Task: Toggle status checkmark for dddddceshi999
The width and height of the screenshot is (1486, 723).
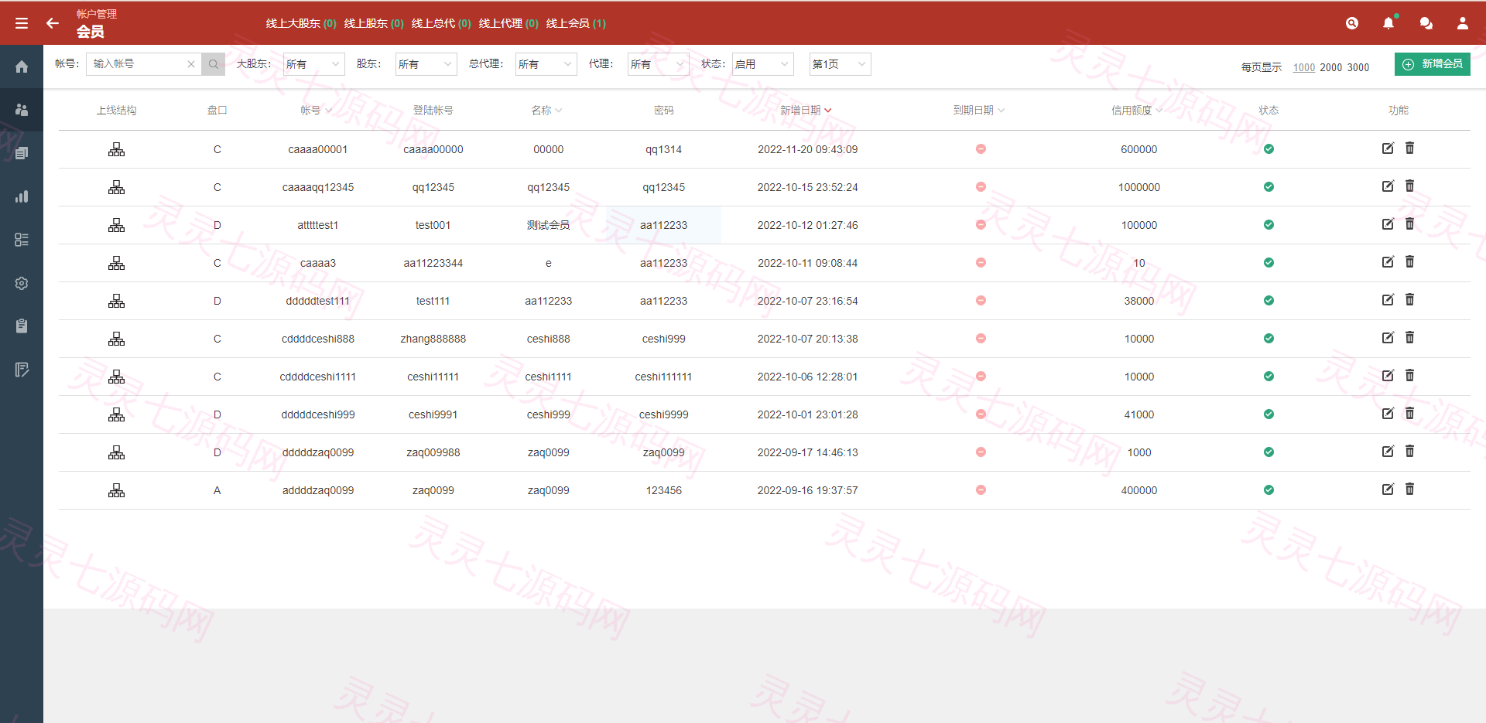Action: tap(1269, 414)
